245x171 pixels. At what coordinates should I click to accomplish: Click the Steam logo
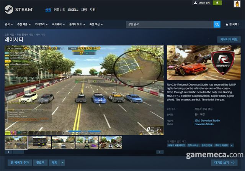point(19,9)
